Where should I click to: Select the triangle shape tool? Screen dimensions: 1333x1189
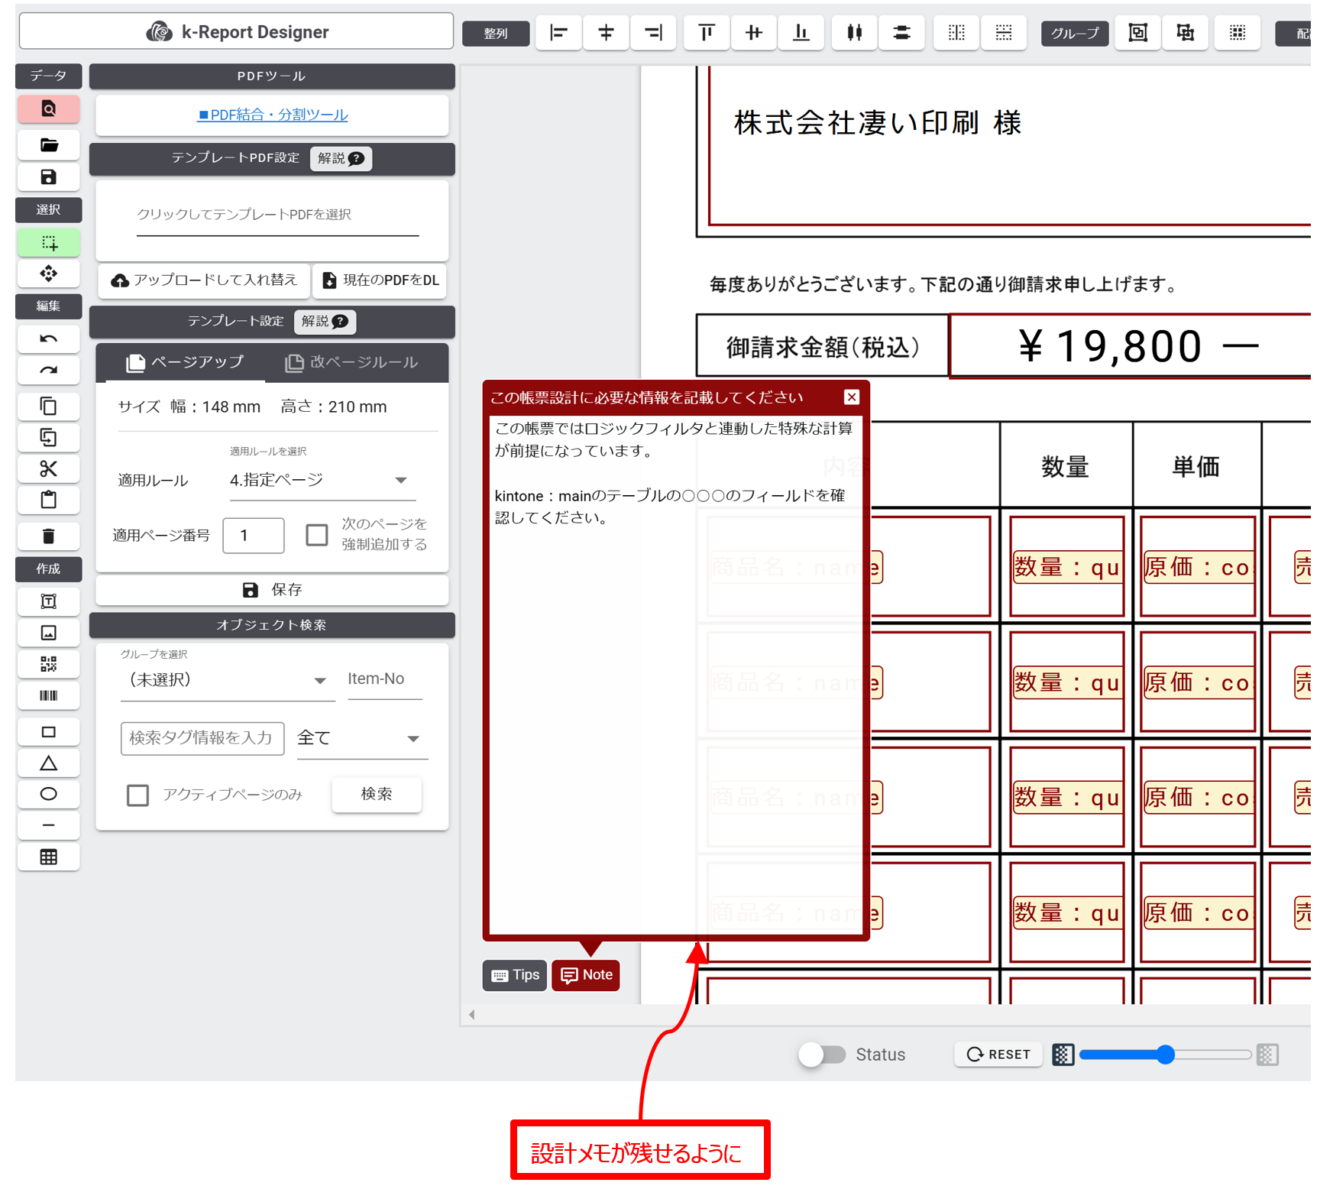pyautogui.click(x=48, y=763)
